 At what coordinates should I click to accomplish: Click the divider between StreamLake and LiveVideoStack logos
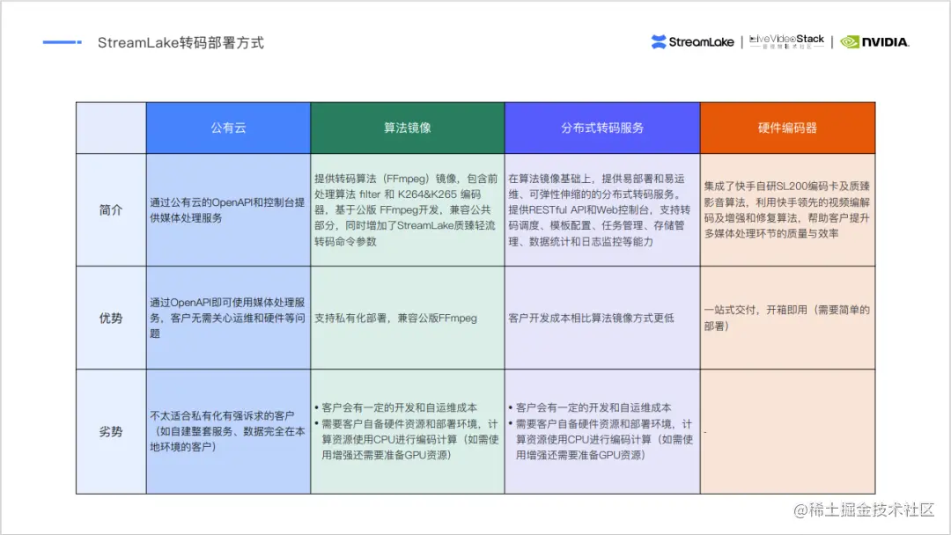tap(741, 40)
